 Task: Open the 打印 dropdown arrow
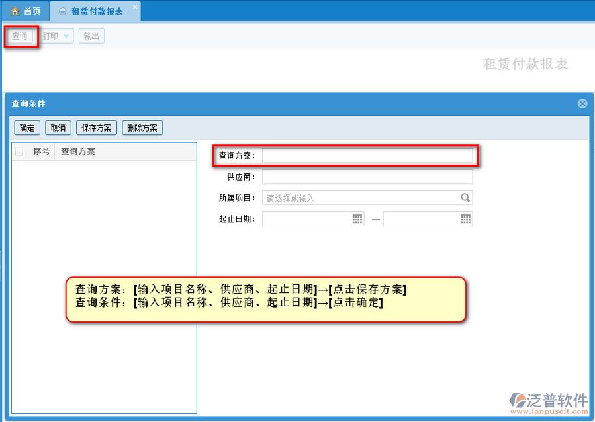pyautogui.click(x=66, y=36)
